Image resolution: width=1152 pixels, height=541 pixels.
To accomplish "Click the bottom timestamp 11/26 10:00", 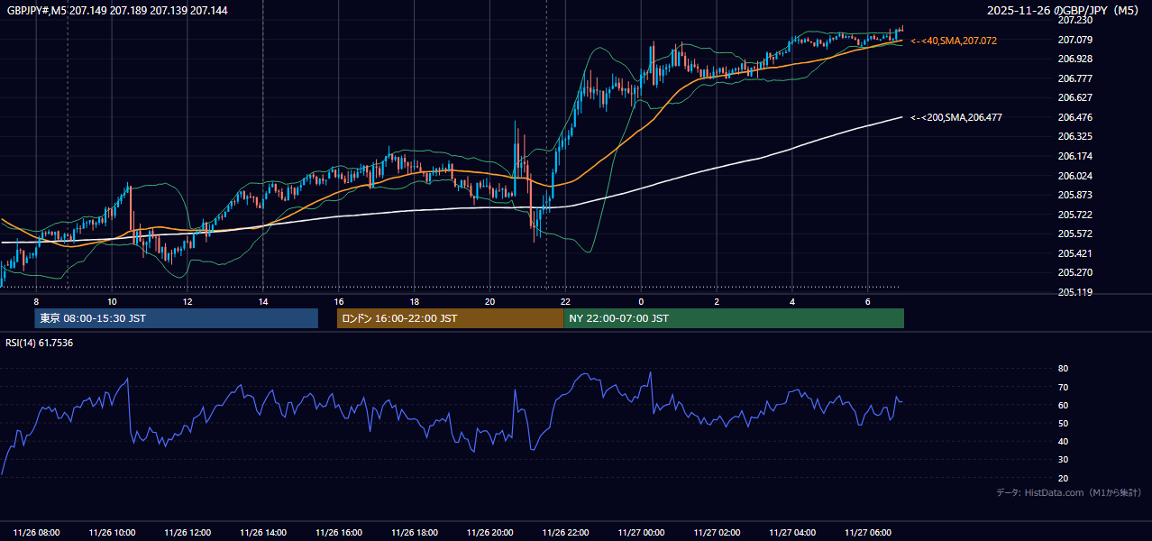I will click(113, 533).
